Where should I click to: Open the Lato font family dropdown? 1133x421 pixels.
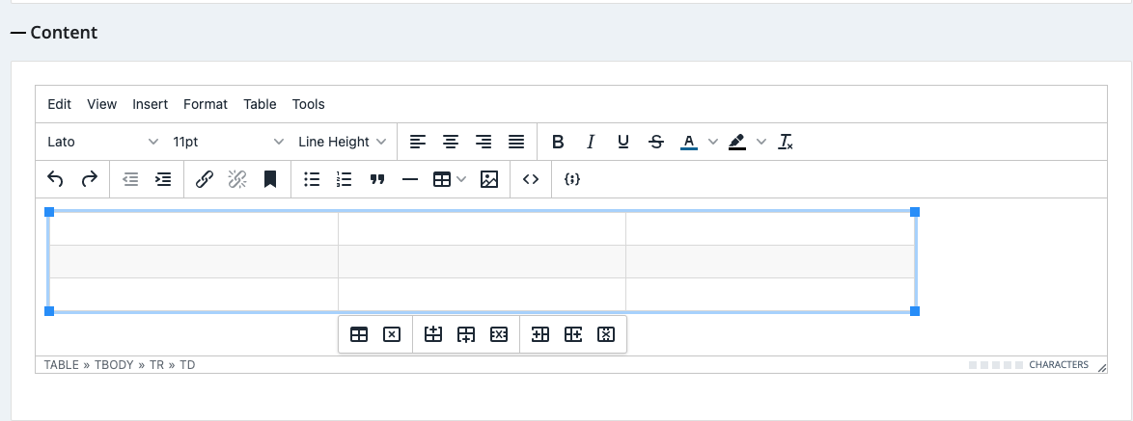click(x=102, y=142)
